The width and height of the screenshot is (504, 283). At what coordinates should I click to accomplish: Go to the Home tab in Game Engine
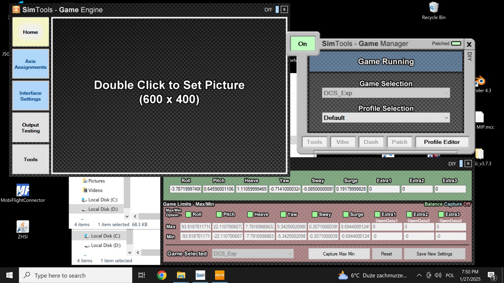click(x=31, y=32)
